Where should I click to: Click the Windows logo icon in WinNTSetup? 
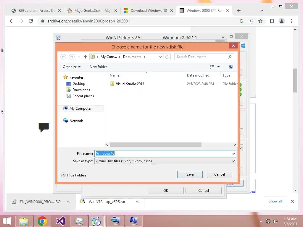(x=243, y=46)
